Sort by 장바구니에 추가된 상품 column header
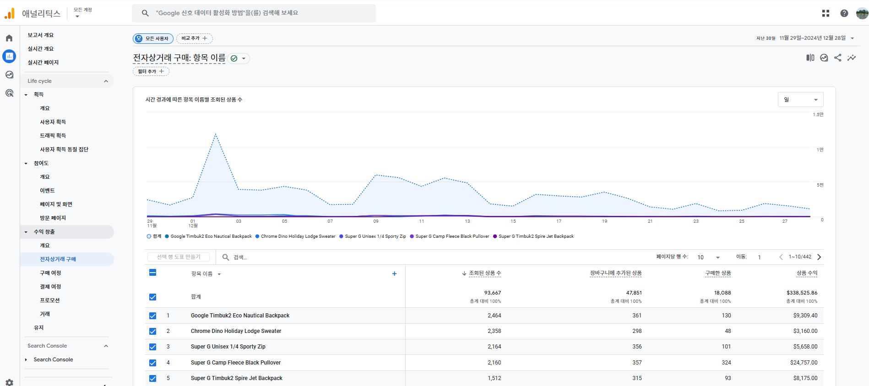869x386 pixels. pos(616,273)
